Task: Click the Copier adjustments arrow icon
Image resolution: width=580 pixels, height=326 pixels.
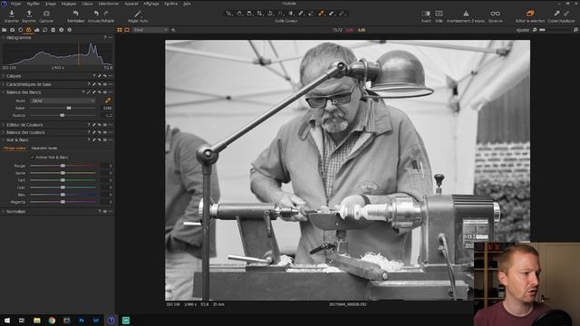Action: click(x=556, y=14)
